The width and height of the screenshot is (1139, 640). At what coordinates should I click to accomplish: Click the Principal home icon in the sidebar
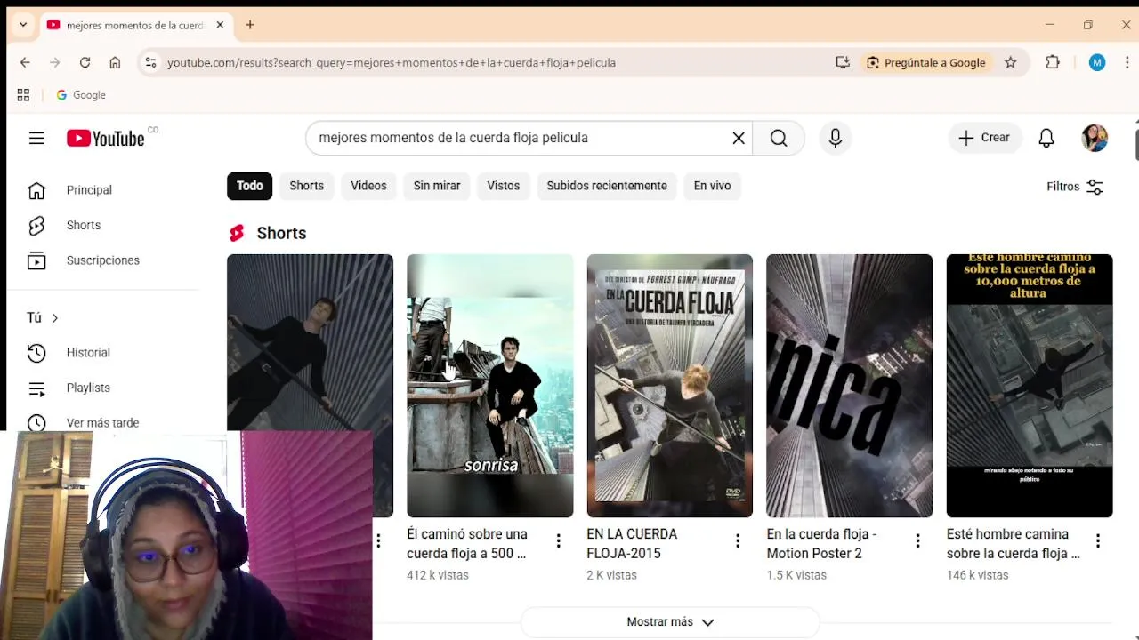pos(36,190)
